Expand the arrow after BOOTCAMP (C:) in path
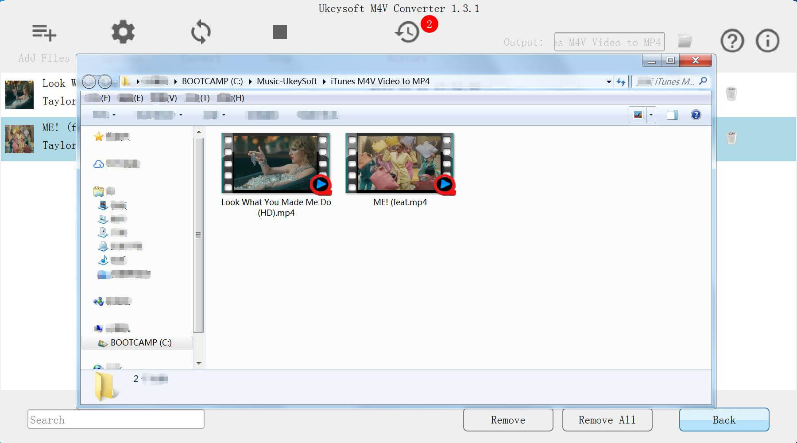 tap(250, 82)
